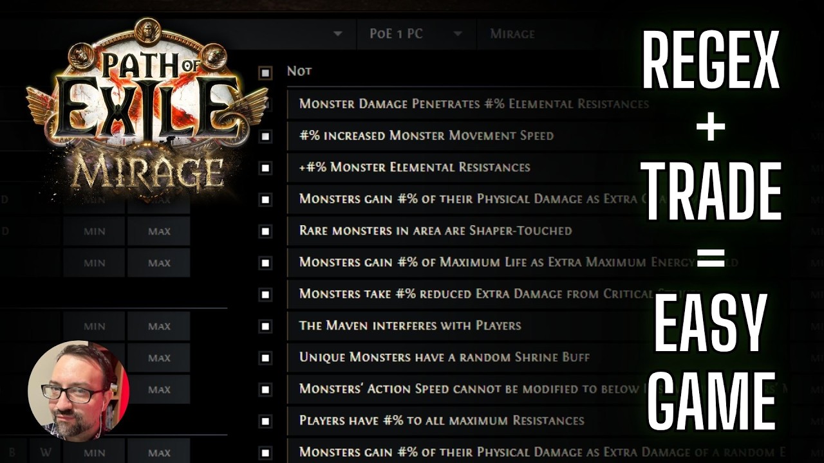Toggle checkbox for Rare monsters Shaper-Touched filter
The height and width of the screenshot is (463, 824).
point(265,231)
